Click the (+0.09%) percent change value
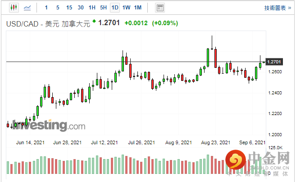The image size is (296, 182). pos(165,23)
